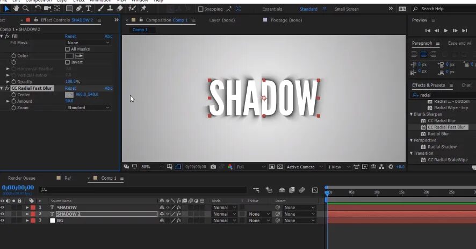Select the Pan Behind anchor tool

[x=57, y=9]
